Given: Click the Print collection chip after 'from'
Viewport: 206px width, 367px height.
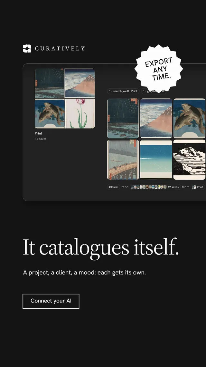Looking at the screenshot, I should tap(198, 187).
